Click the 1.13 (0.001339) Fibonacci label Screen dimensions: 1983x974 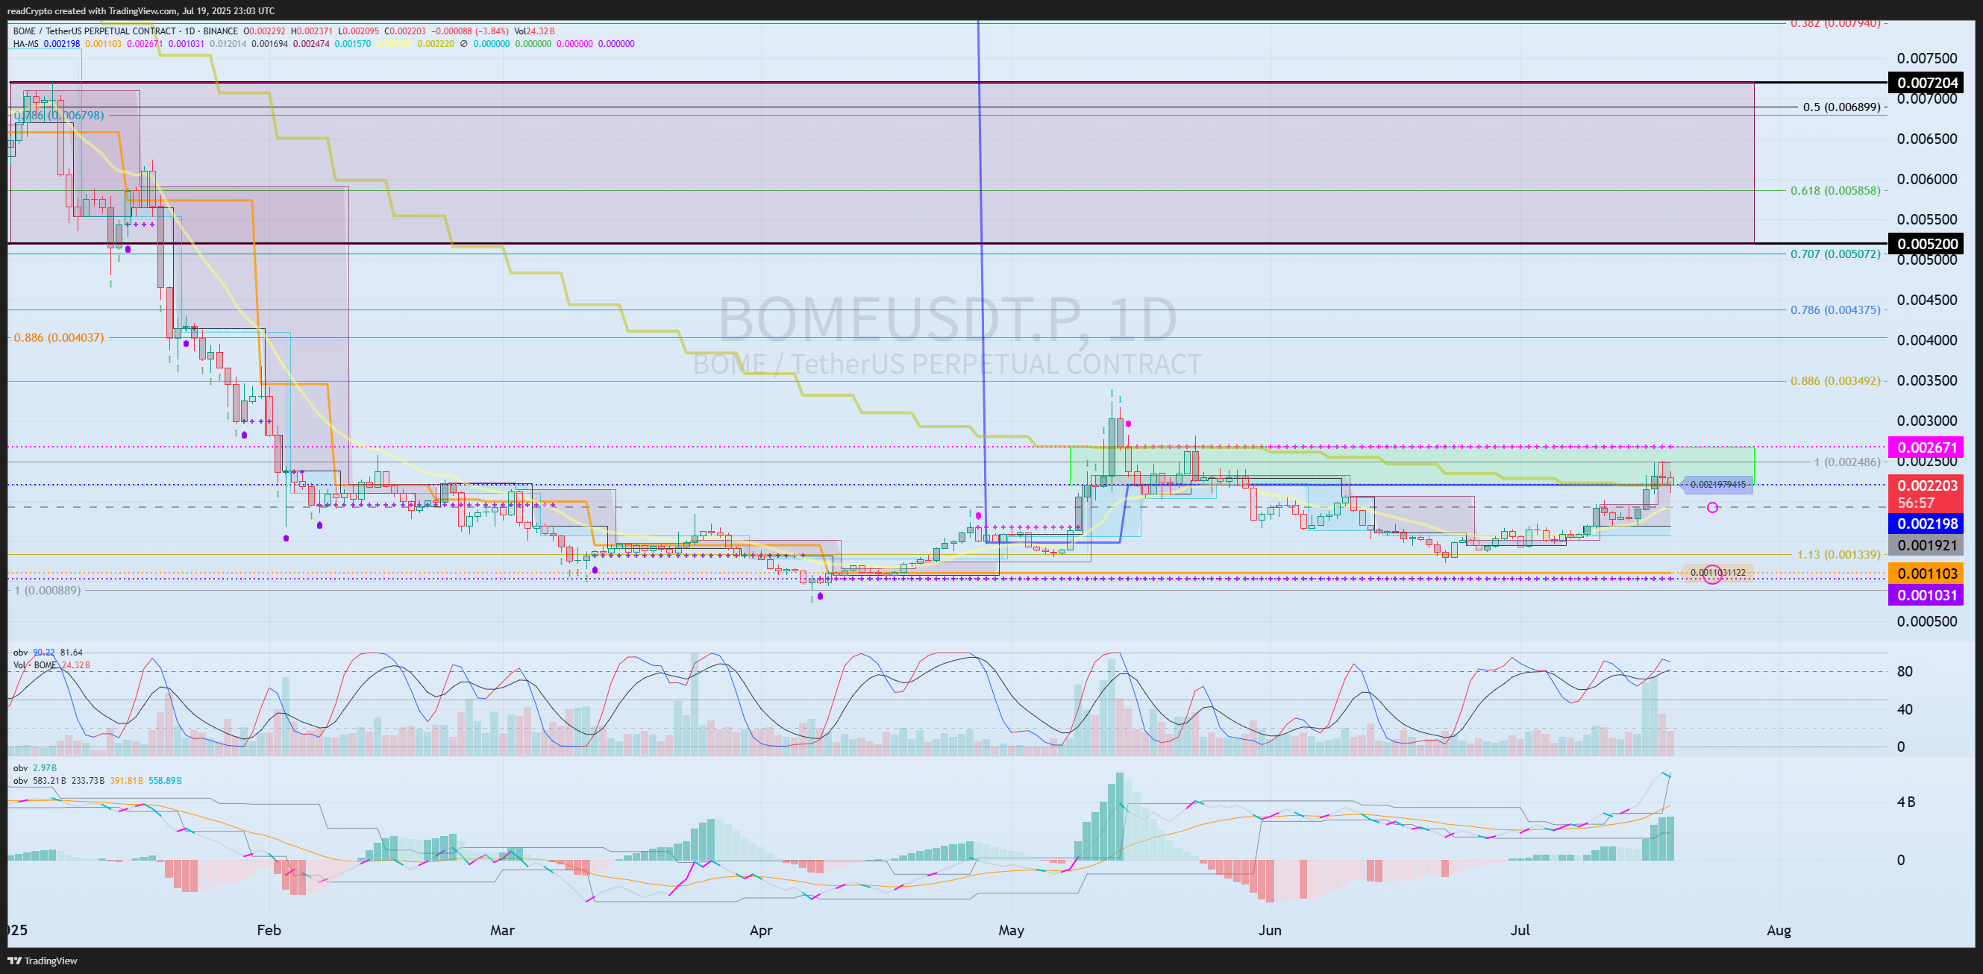(x=1838, y=555)
